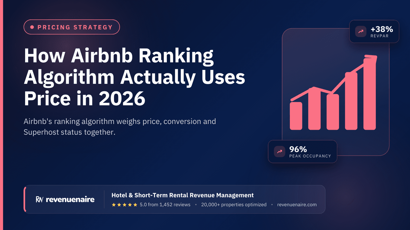
Task: Click the pink dot in the Pricing Strategy badge
Action: 32,27
